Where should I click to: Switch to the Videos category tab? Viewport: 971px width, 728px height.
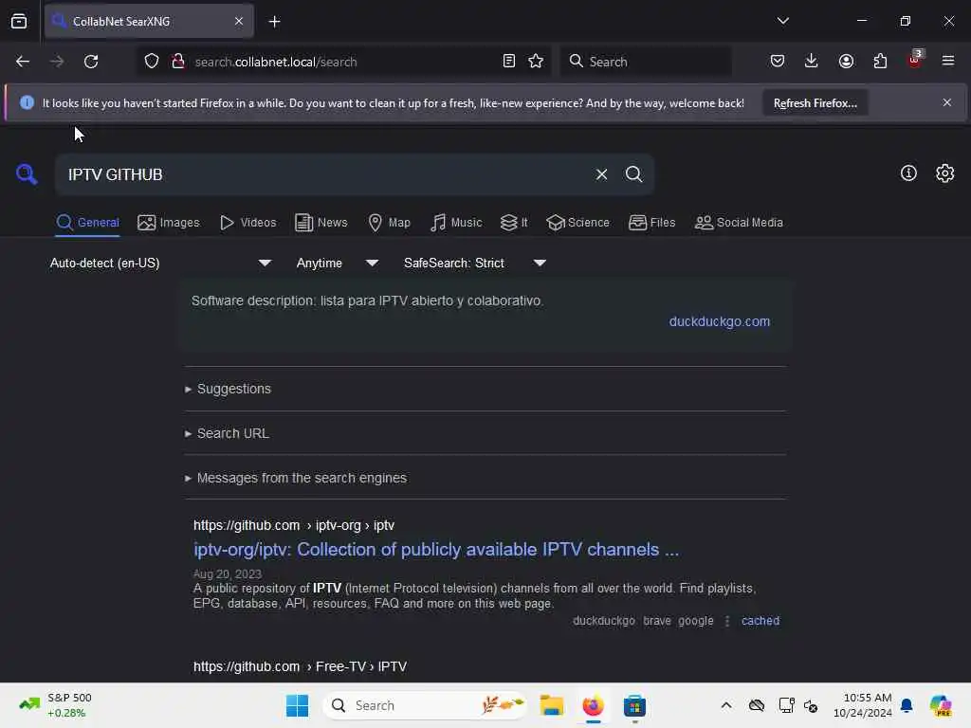(247, 223)
